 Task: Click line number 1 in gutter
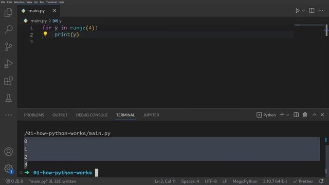click(x=31, y=28)
